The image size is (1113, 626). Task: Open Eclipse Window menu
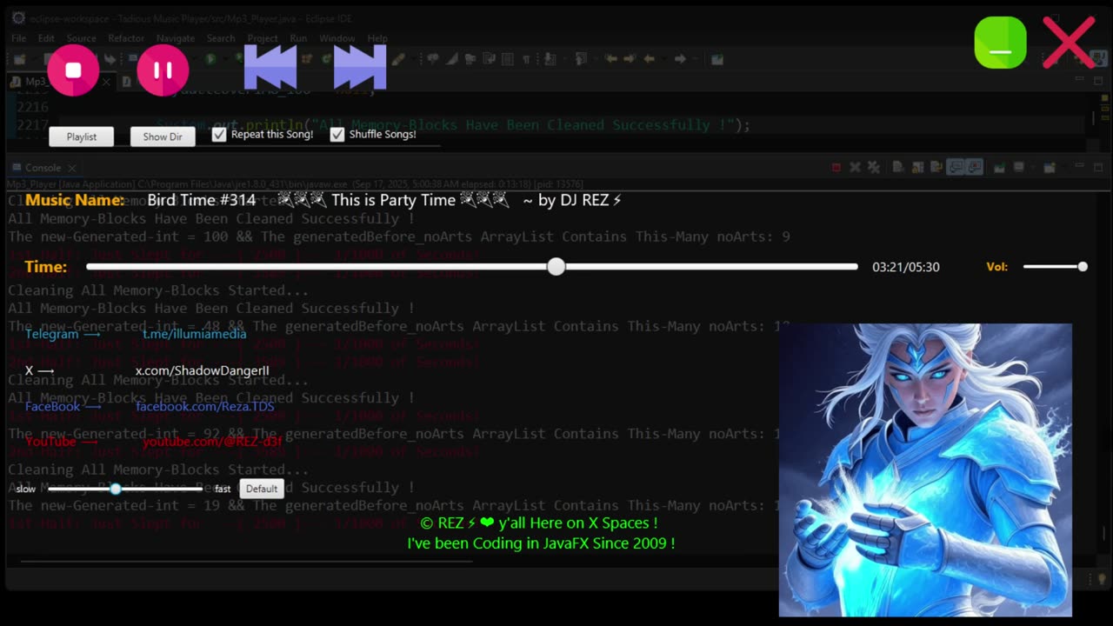pyautogui.click(x=337, y=38)
